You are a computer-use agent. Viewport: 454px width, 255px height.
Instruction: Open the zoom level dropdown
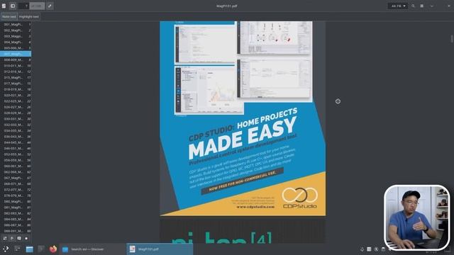pyautogui.click(x=398, y=6)
